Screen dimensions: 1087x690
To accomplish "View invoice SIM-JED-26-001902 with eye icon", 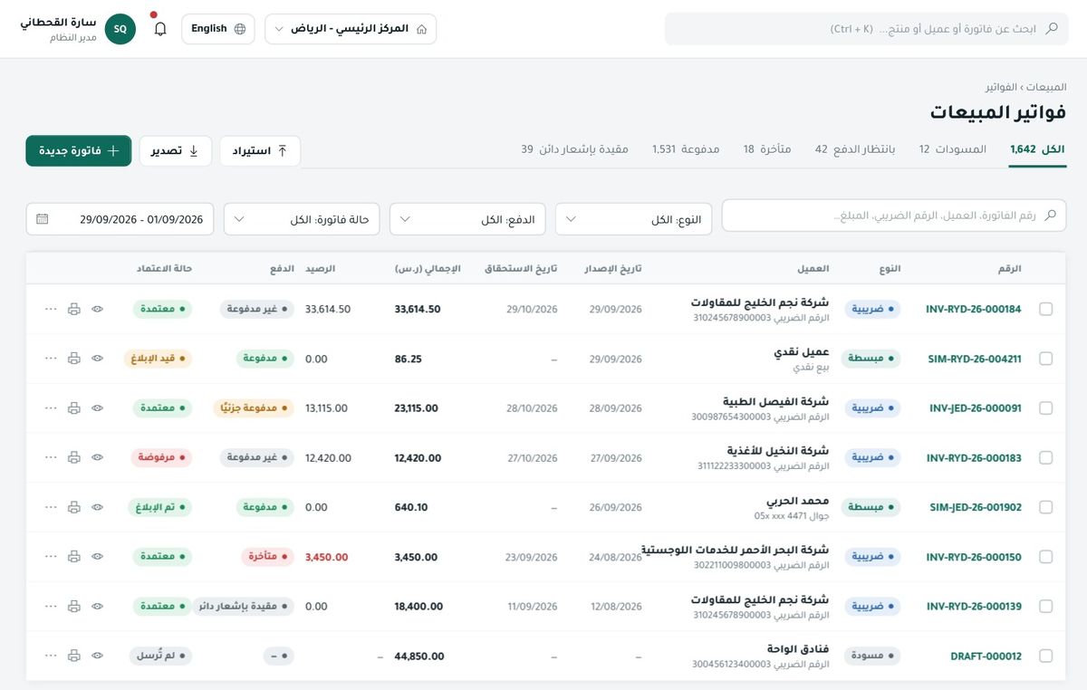I will 98,507.
